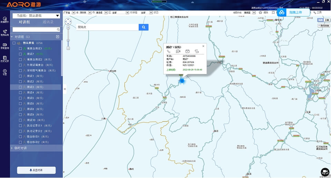Image resolution: width=331 pixels, height=178 pixels.
Task: Click the map pan compass control
Action: coord(68,21)
